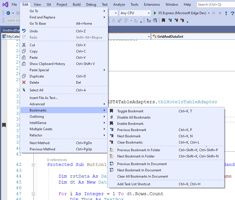This screenshot has width=235, height=200.
Task: Click the Delete red X icon
Action: (x=24, y=82)
